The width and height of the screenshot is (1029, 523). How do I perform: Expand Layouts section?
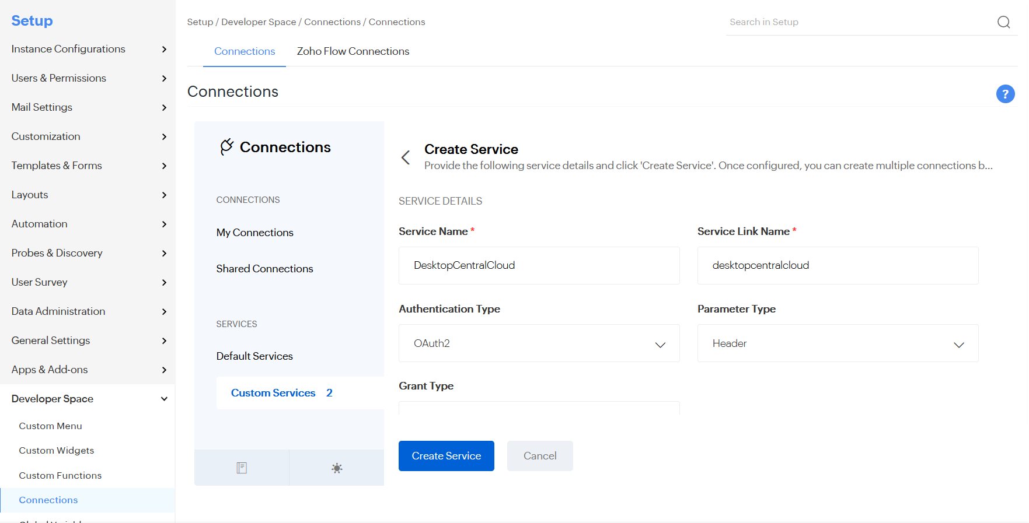point(88,195)
